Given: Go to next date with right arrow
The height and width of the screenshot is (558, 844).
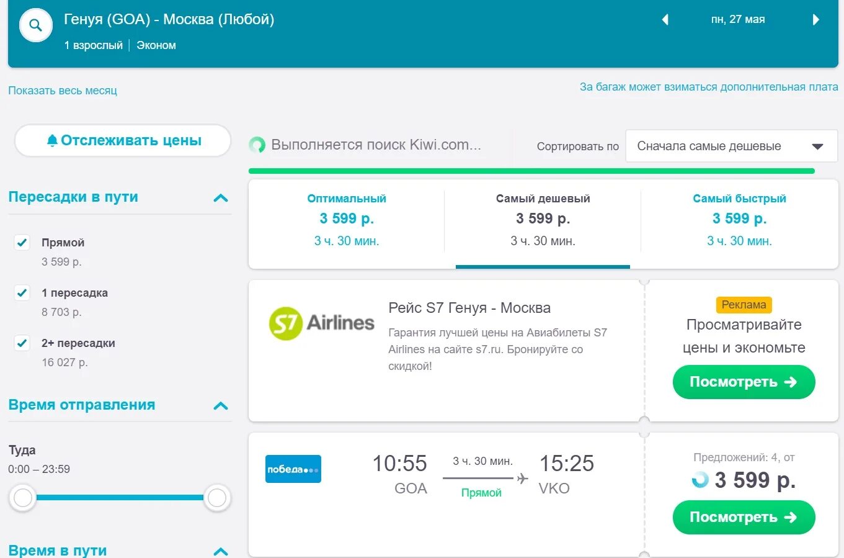Looking at the screenshot, I should (x=816, y=20).
